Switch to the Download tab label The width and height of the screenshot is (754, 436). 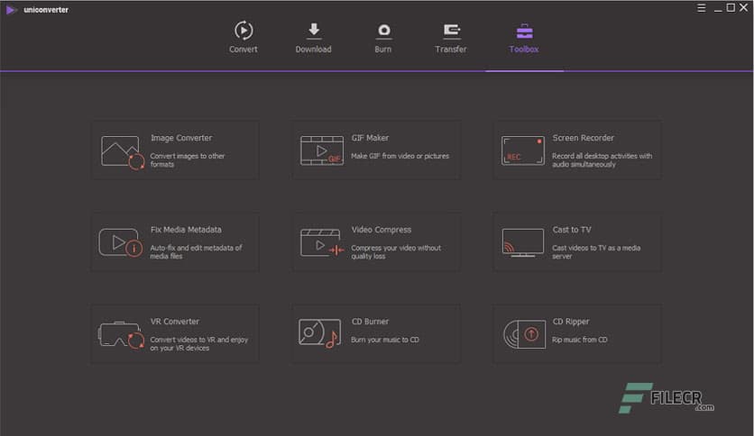pyautogui.click(x=314, y=49)
